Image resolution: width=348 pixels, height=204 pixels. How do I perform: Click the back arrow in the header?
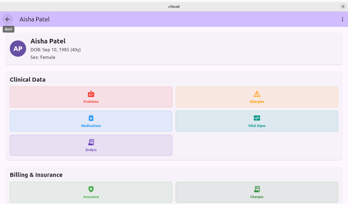(7, 19)
